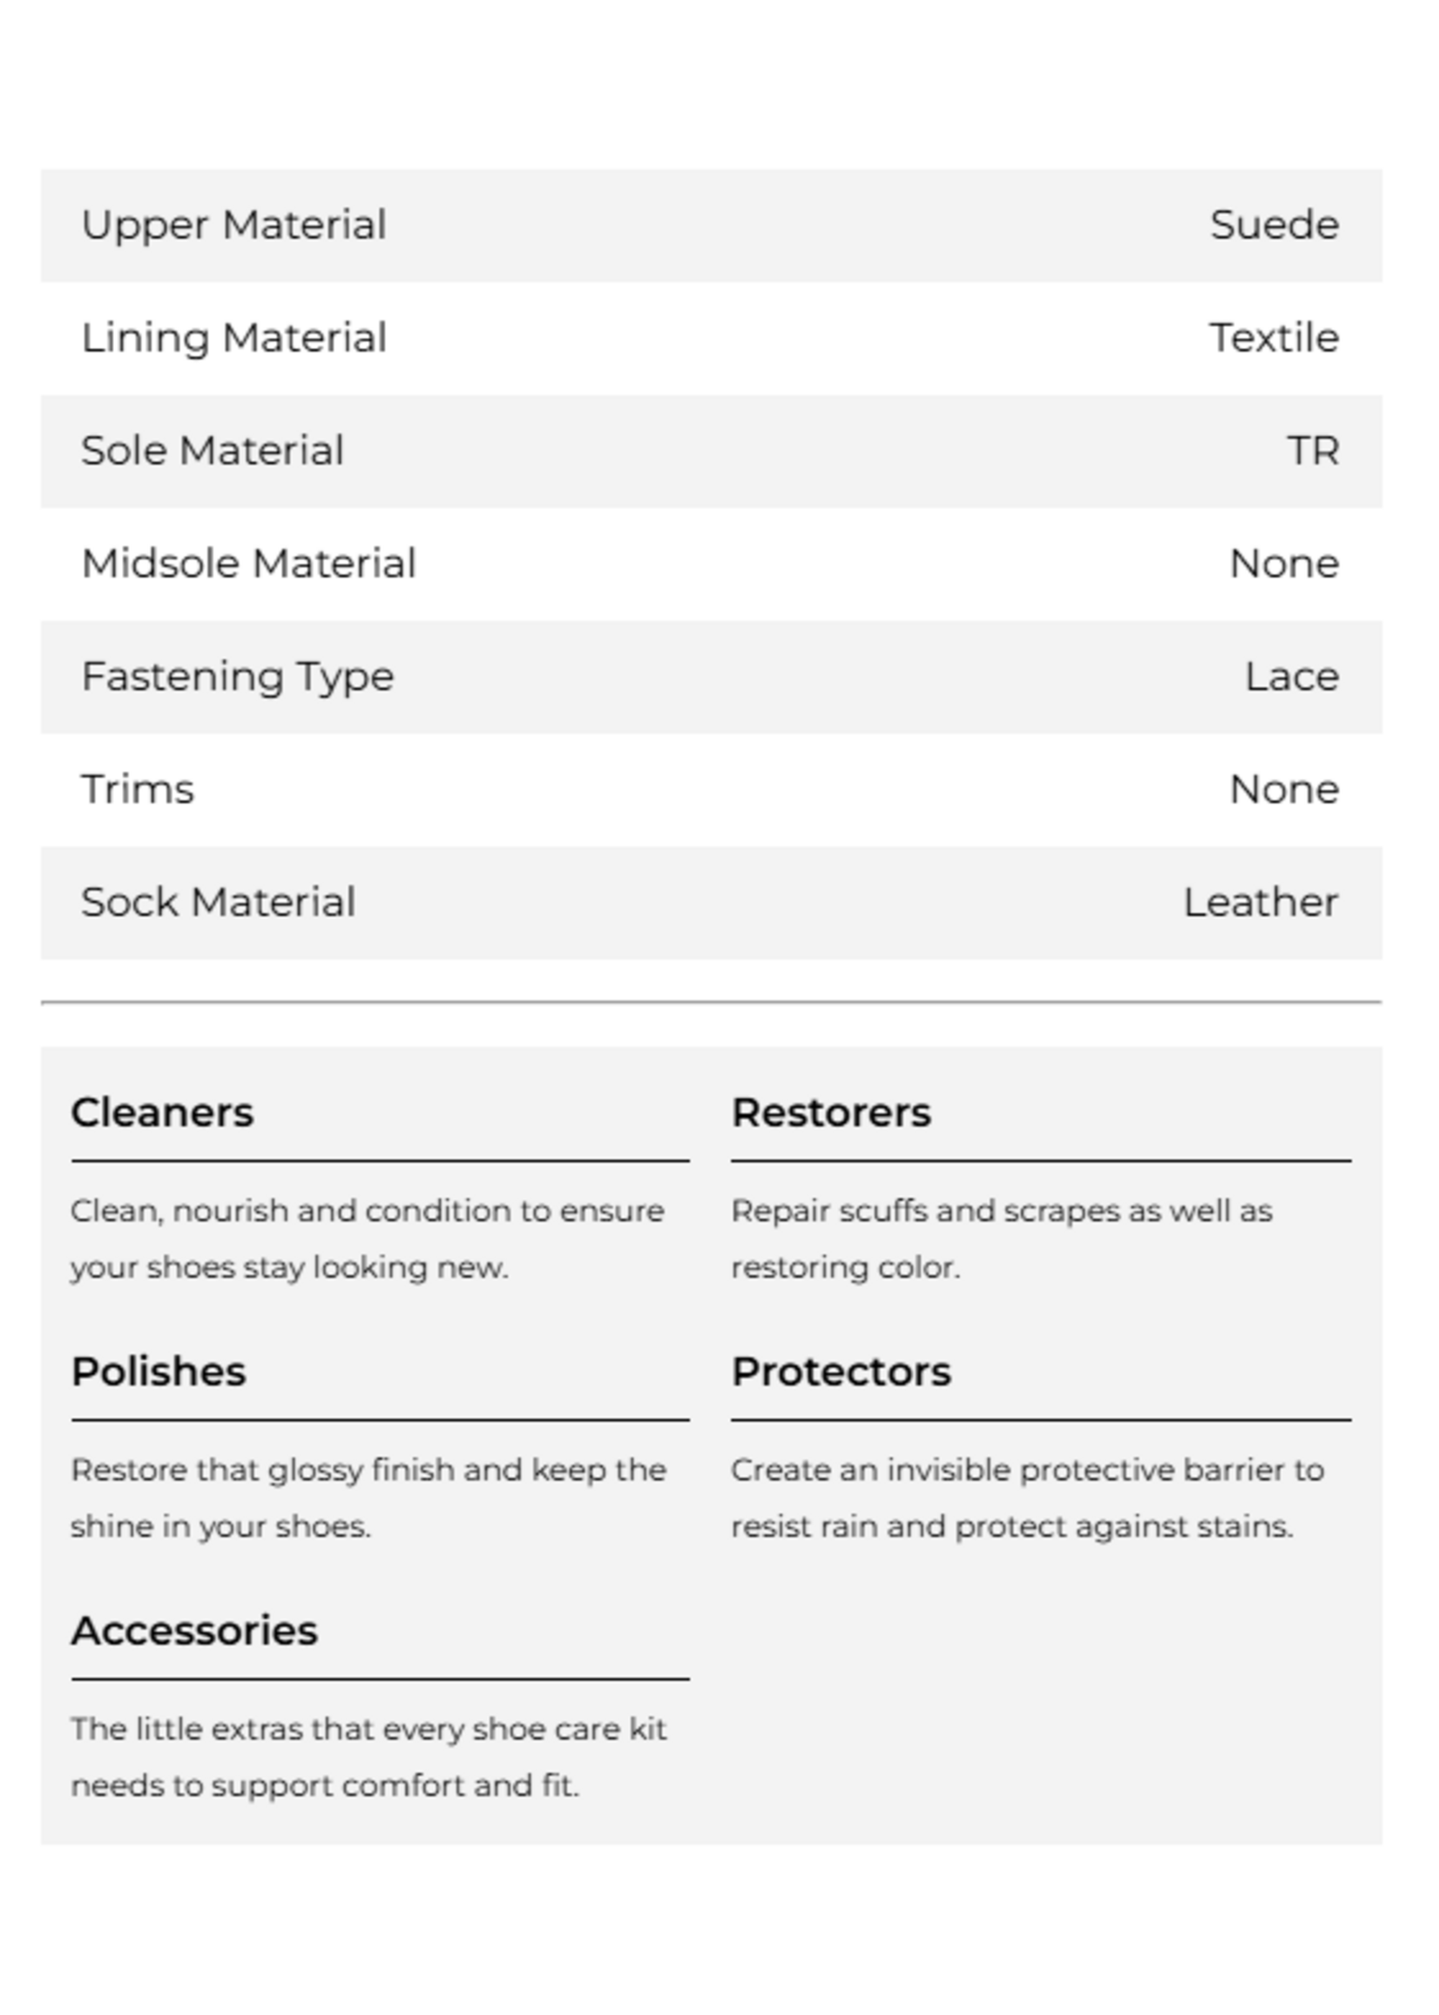Screen dimensions: 1439x2015
Task: Select the Polishes category heading
Action: (x=159, y=1372)
